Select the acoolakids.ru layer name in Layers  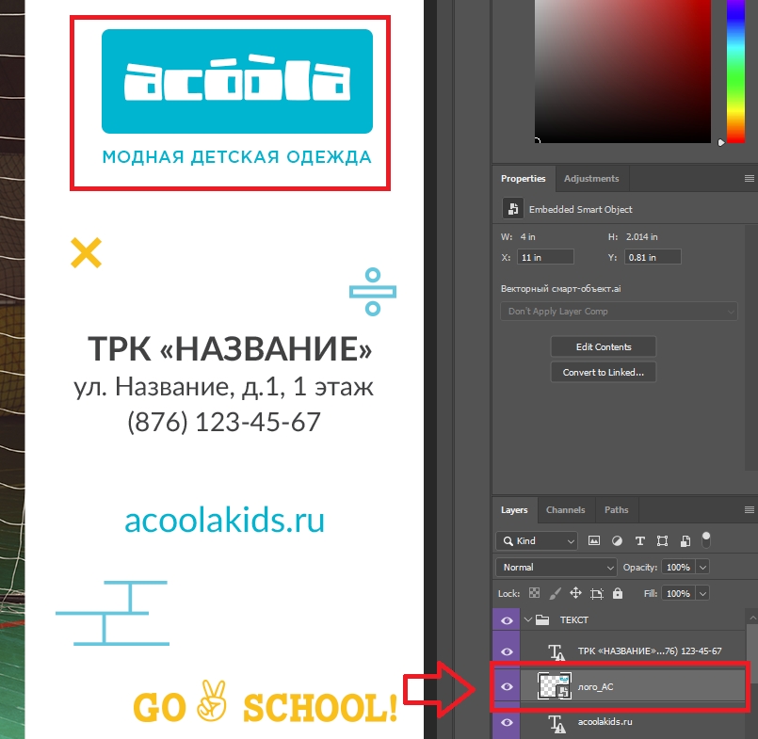605,722
